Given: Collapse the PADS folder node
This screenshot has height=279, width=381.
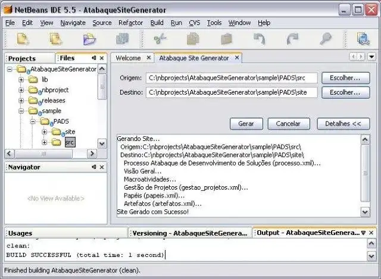Looking at the screenshot, I should coord(33,121).
